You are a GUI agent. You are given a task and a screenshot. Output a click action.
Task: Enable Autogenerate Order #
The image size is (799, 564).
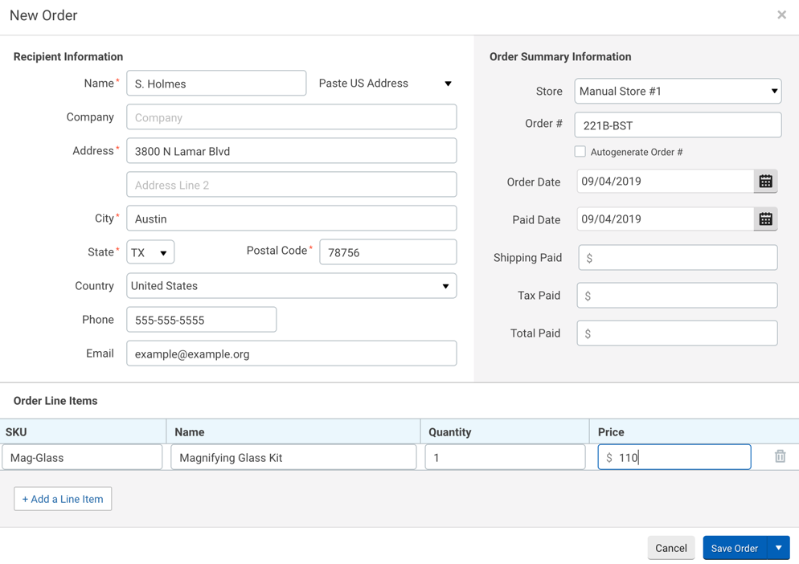tap(580, 151)
